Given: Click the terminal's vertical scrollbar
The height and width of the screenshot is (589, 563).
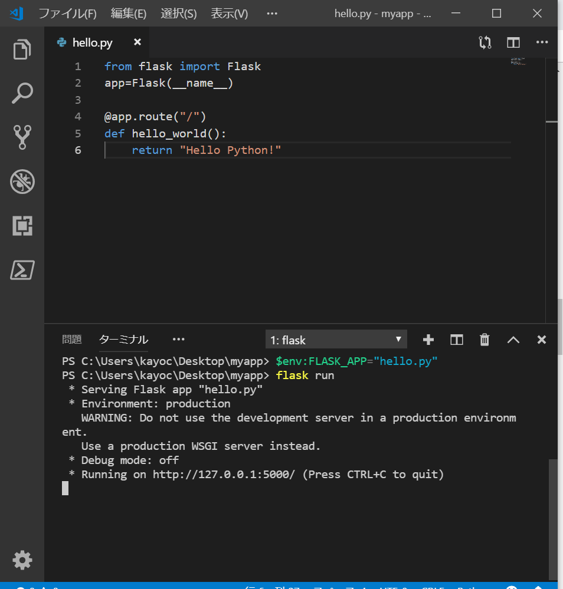Looking at the screenshot, I should (552, 519).
